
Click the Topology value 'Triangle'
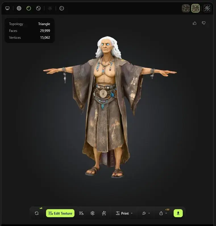coord(44,24)
